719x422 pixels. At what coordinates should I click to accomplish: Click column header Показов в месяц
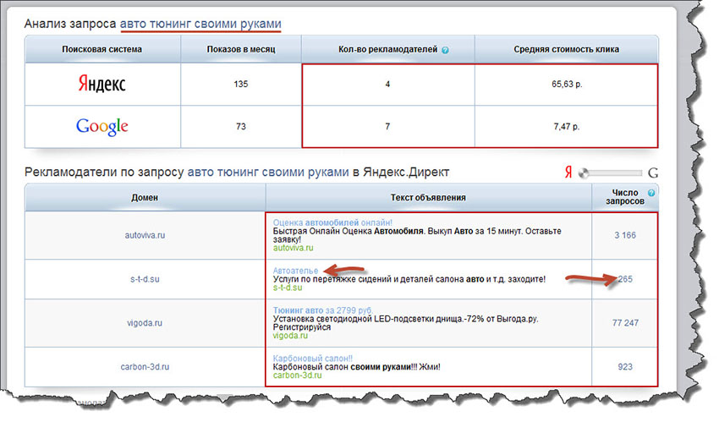click(x=241, y=50)
